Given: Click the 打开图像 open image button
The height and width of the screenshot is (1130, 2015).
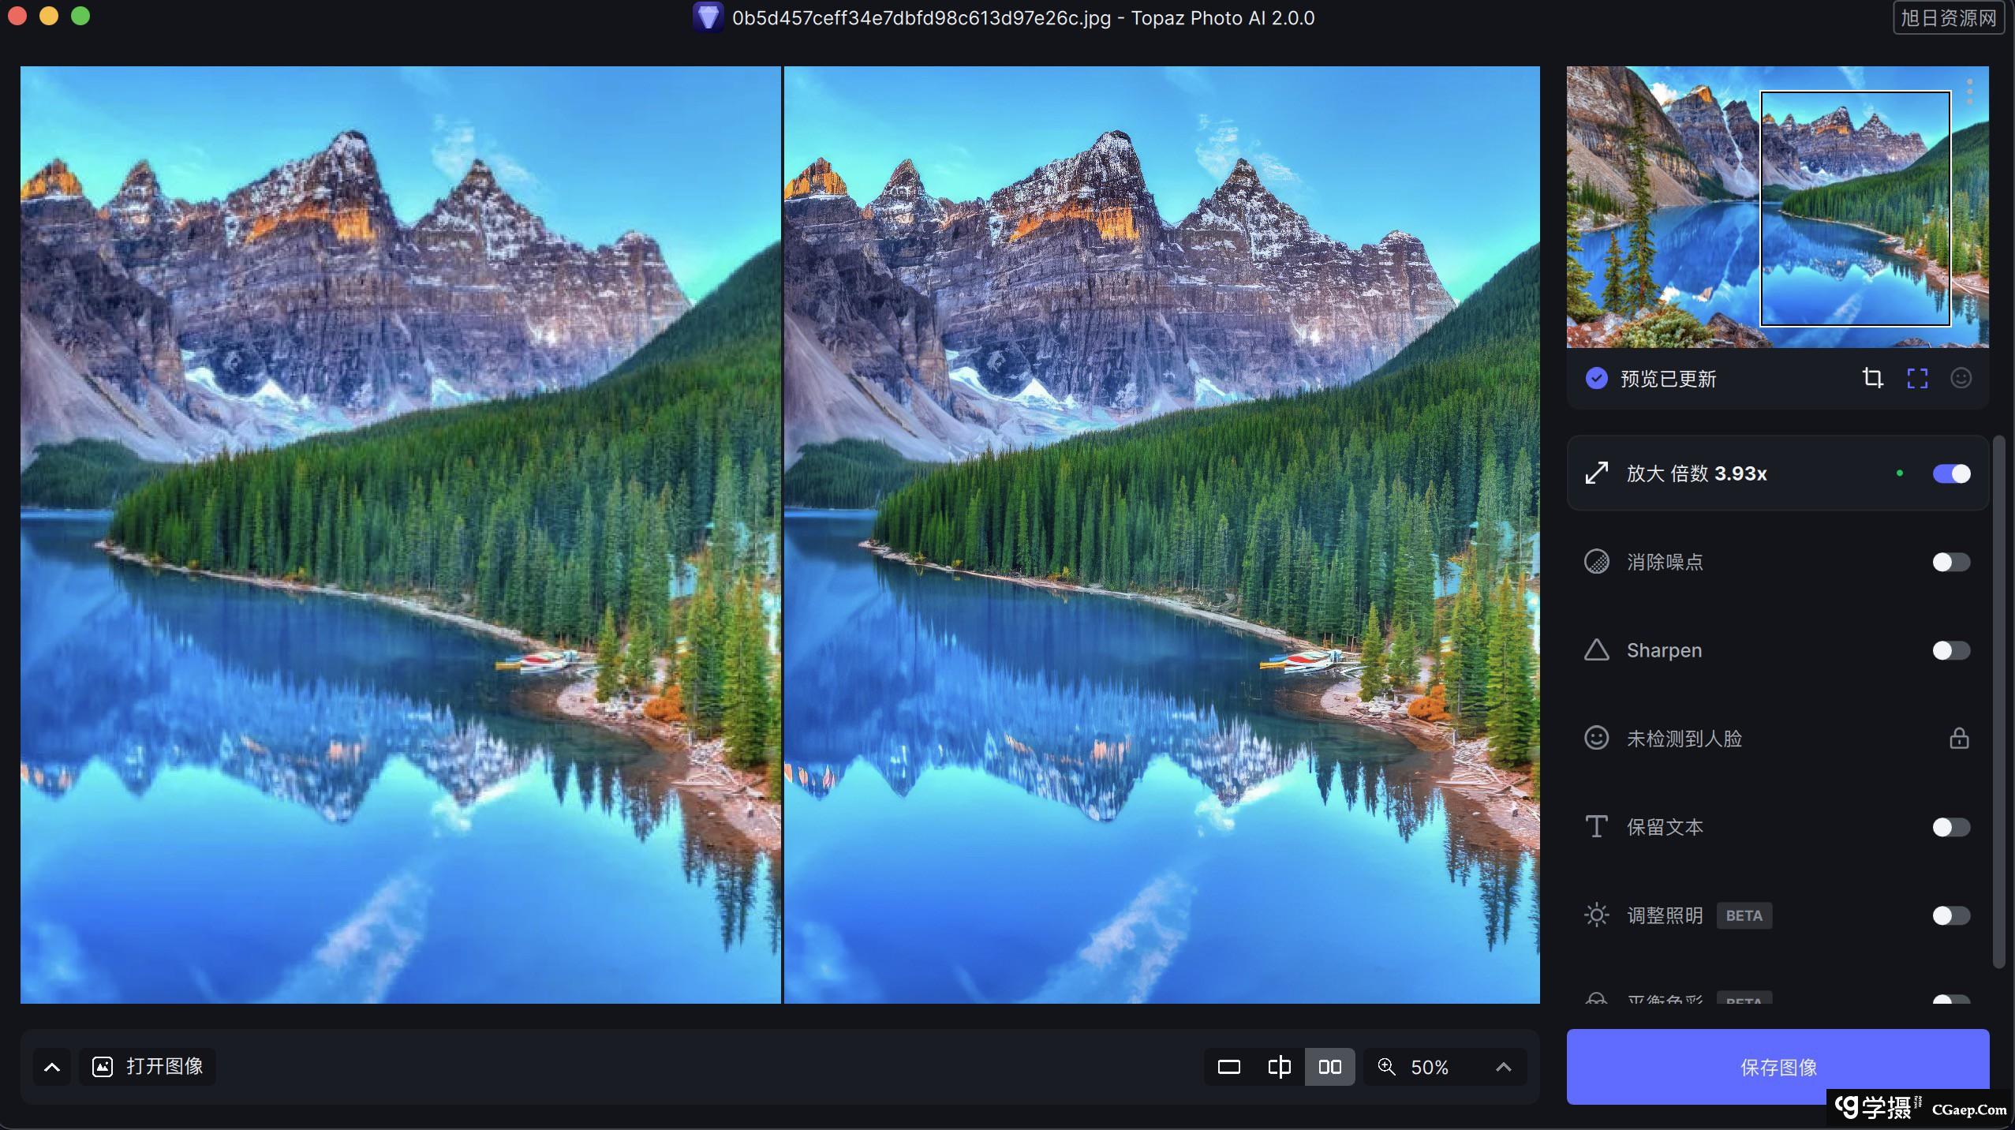Looking at the screenshot, I should point(148,1067).
